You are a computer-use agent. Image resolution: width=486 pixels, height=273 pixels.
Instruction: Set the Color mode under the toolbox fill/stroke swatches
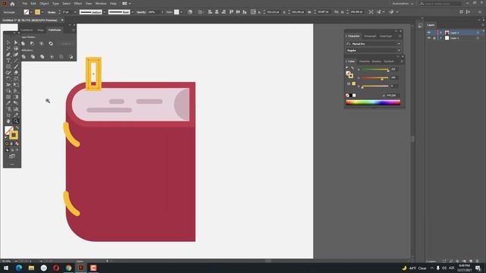tap(7, 144)
